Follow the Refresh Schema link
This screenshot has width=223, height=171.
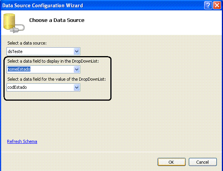(x=22, y=141)
